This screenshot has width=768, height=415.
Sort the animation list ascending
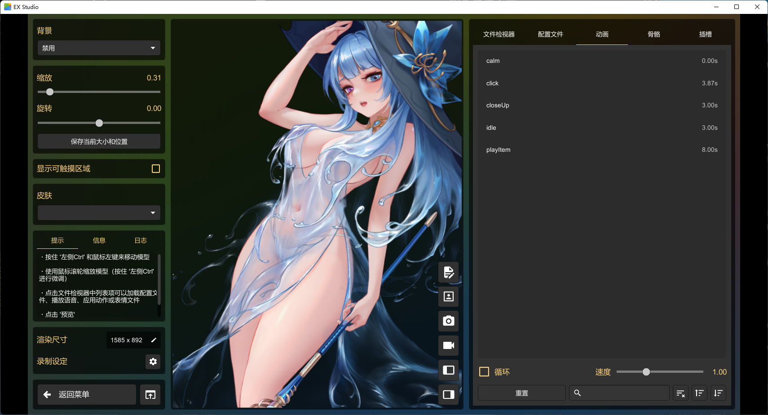[699, 393]
